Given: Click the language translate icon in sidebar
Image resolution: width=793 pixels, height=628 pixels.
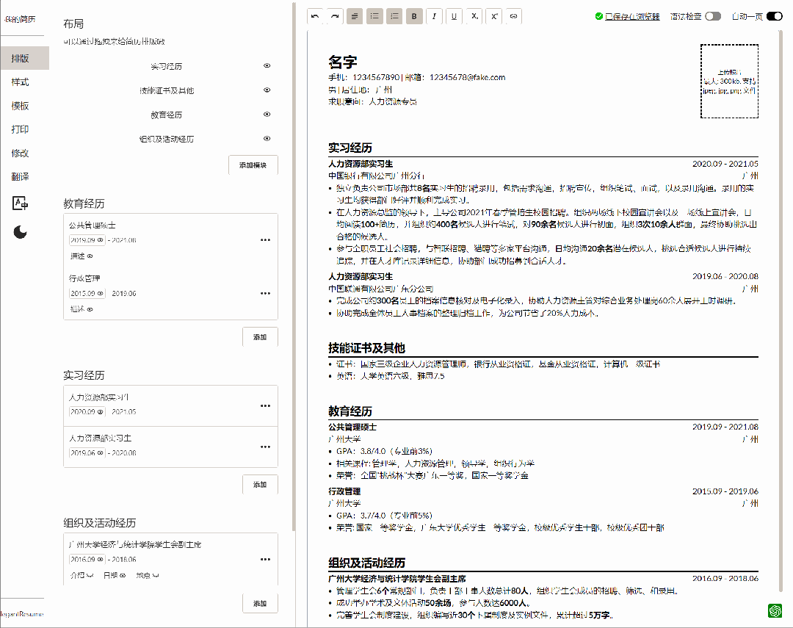Looking at the screenshot, I should pyautogui.click(x=21, y=203).
